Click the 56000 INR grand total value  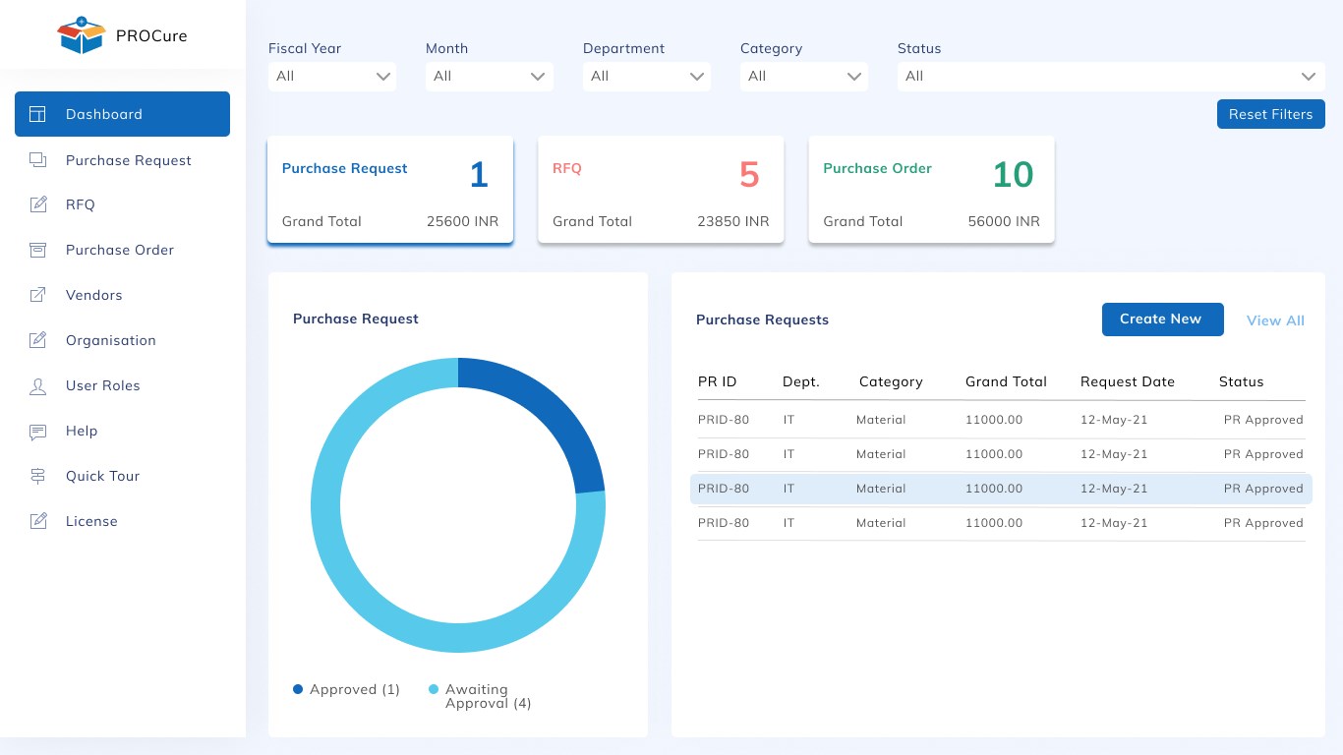(1004, 221)
